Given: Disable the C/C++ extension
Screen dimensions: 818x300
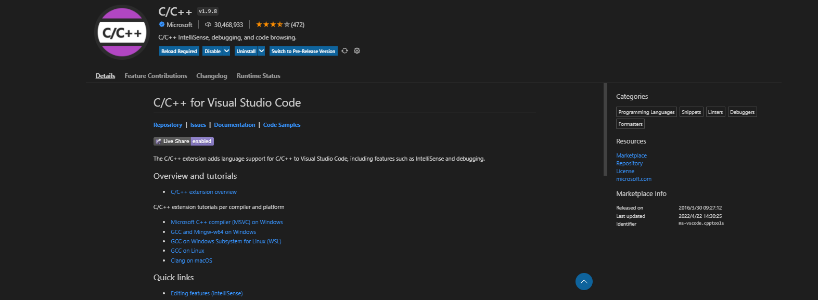Looking at the screenshot, I should (212, 51).
